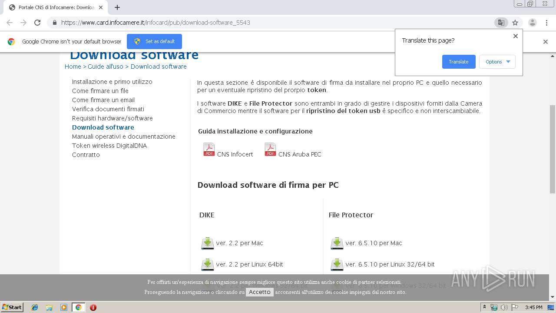Open Internet Explorer from the taskbar
Viewport: 556px width, 313px height.
[35, 307]
